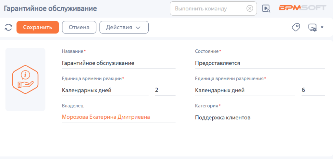Screen dimensions: 333x159
Task: Clear the command field with X icon
Action: 250,8
